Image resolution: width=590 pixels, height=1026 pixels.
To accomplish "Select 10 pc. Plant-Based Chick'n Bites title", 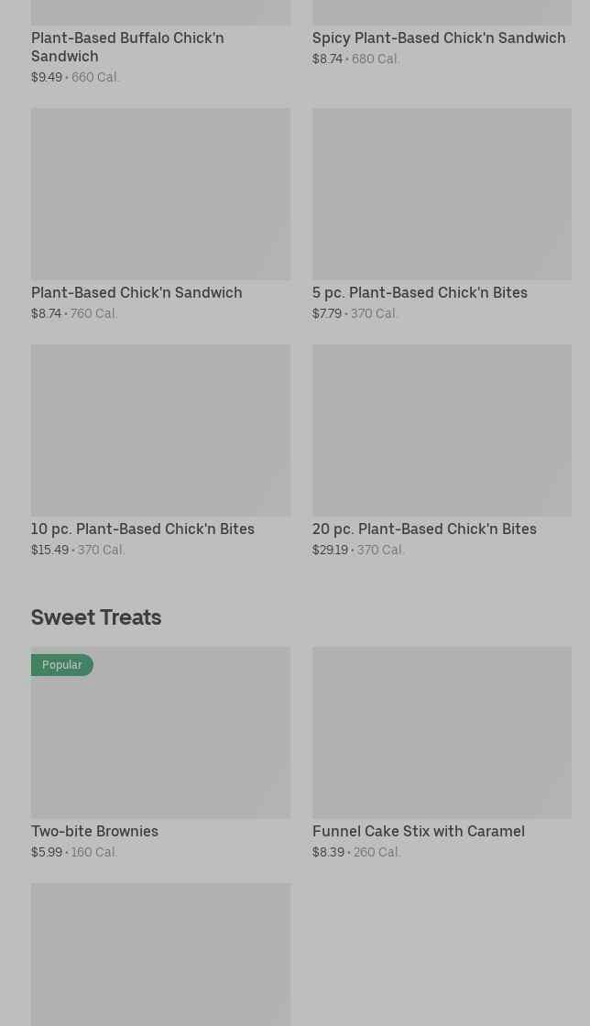I will pos(143,529).
